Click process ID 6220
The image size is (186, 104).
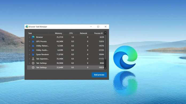pyautogui.click(x=102, y=37)
